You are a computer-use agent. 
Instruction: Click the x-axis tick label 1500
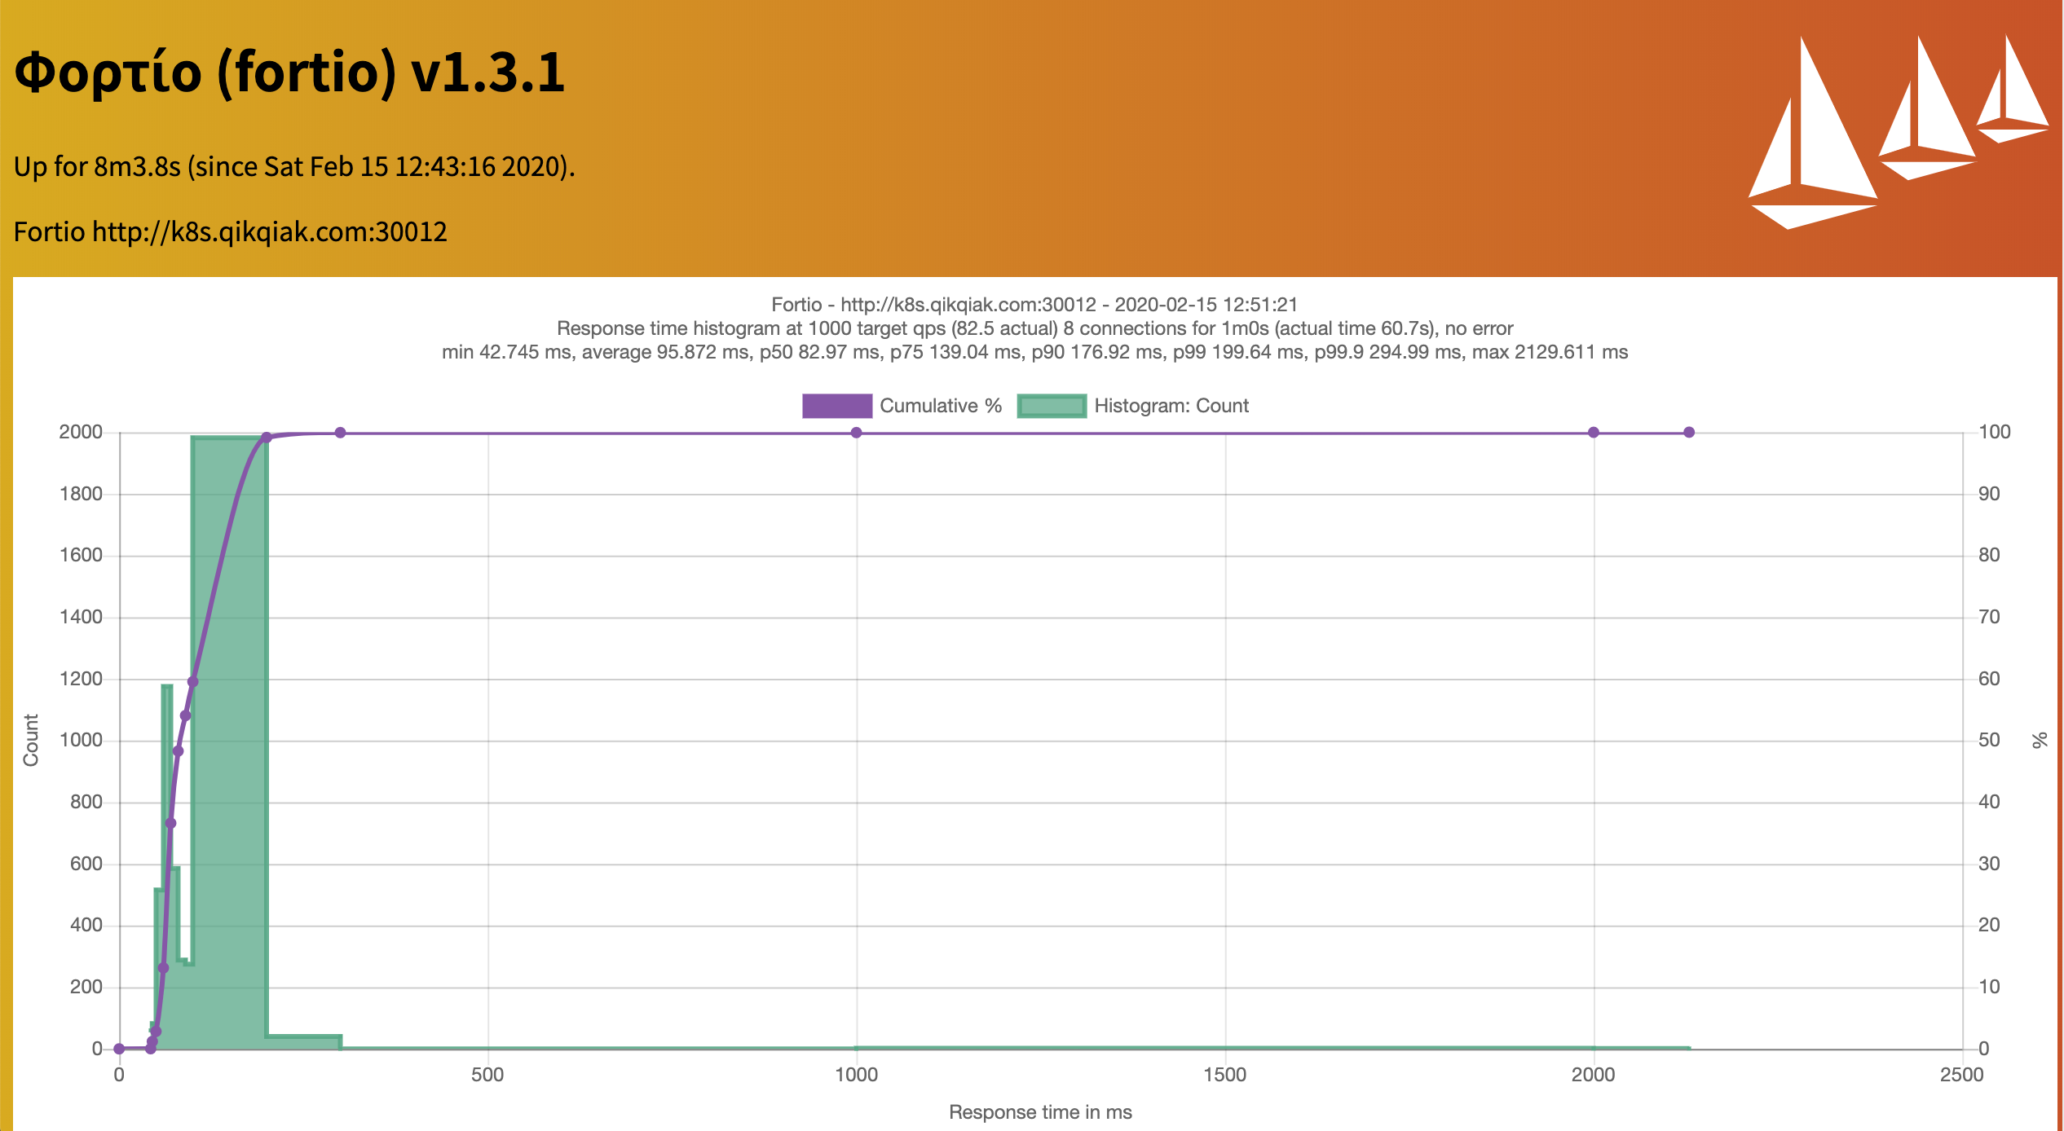point(1224,1074)
